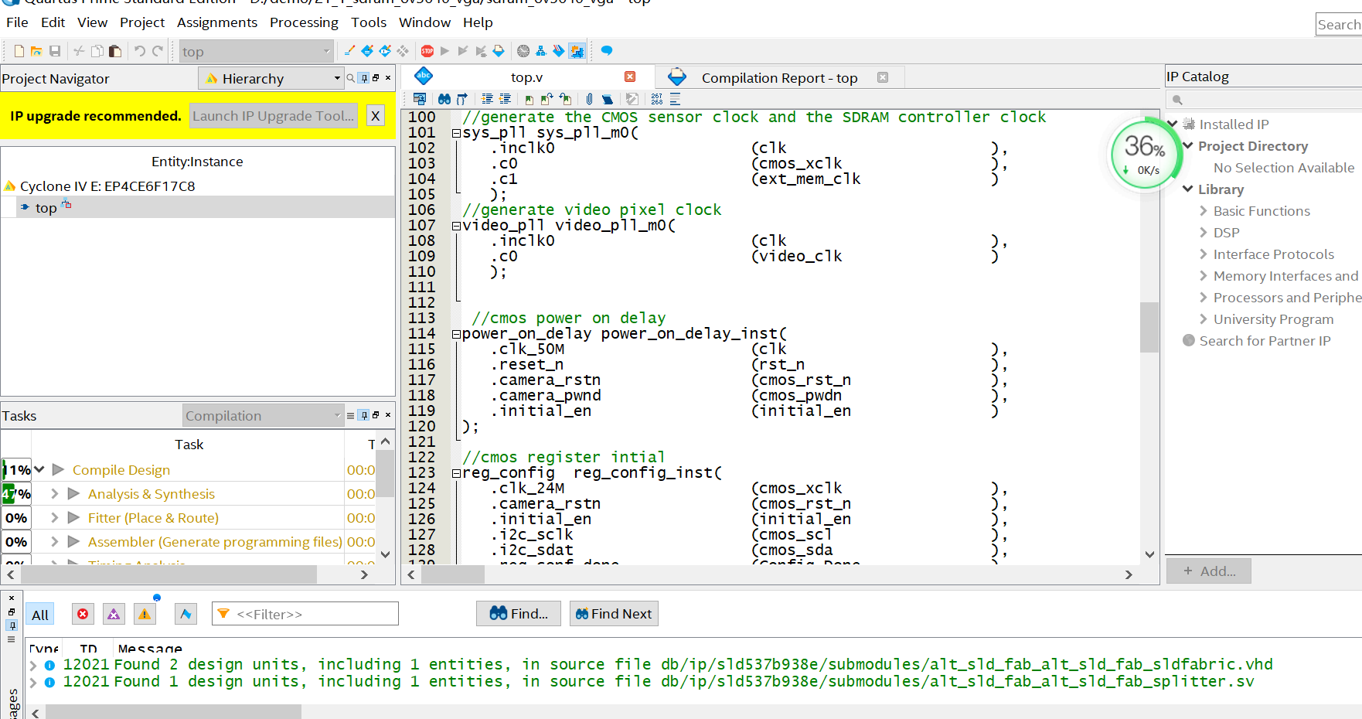Click the binoculars Find icon in editor toolbar
This screenshot has height=719, width=1362.
pos(444,99)
